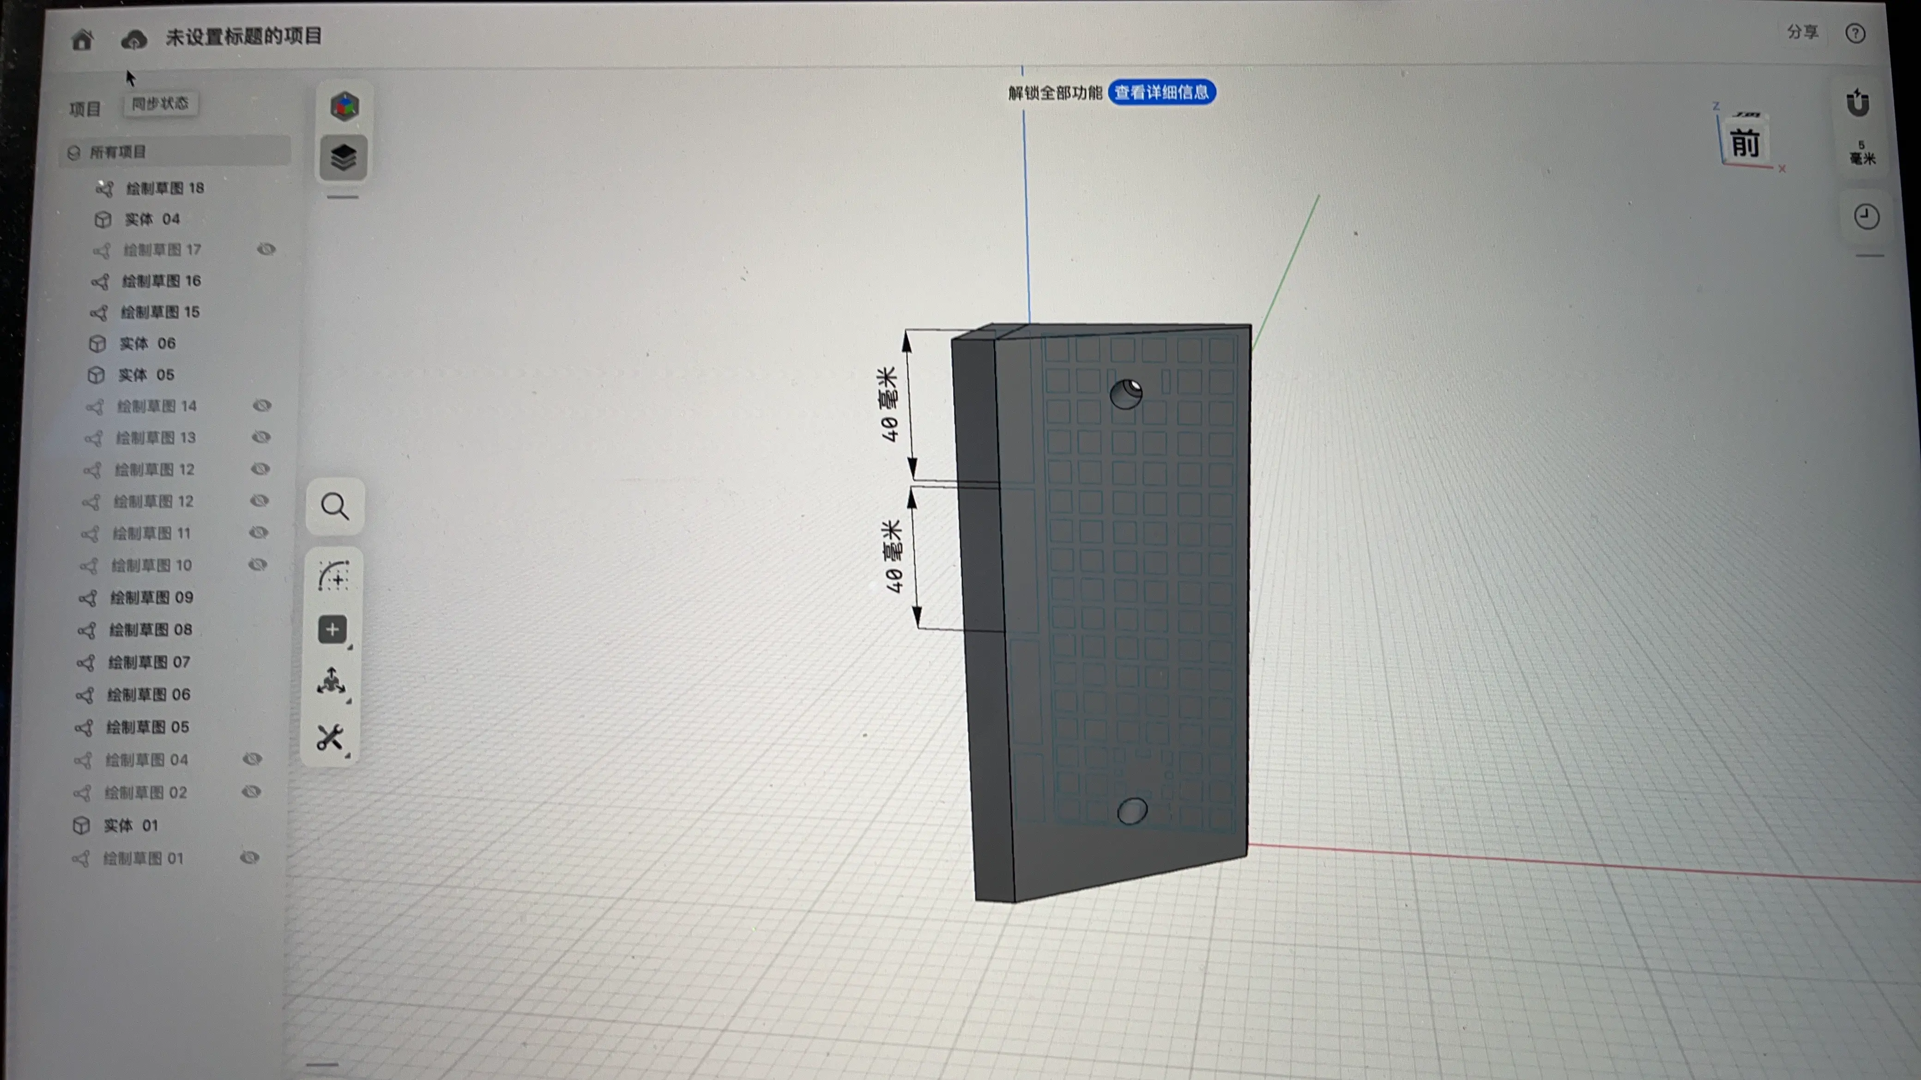Screen dimensions: 1921x1080
Task: Open the history clock icon
Action: pyautogui.click(x=1867, y=217)
